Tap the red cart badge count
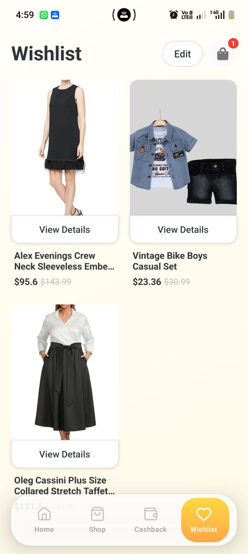The width and height of the screenshot is (248, 554). (x=233, y=43)
